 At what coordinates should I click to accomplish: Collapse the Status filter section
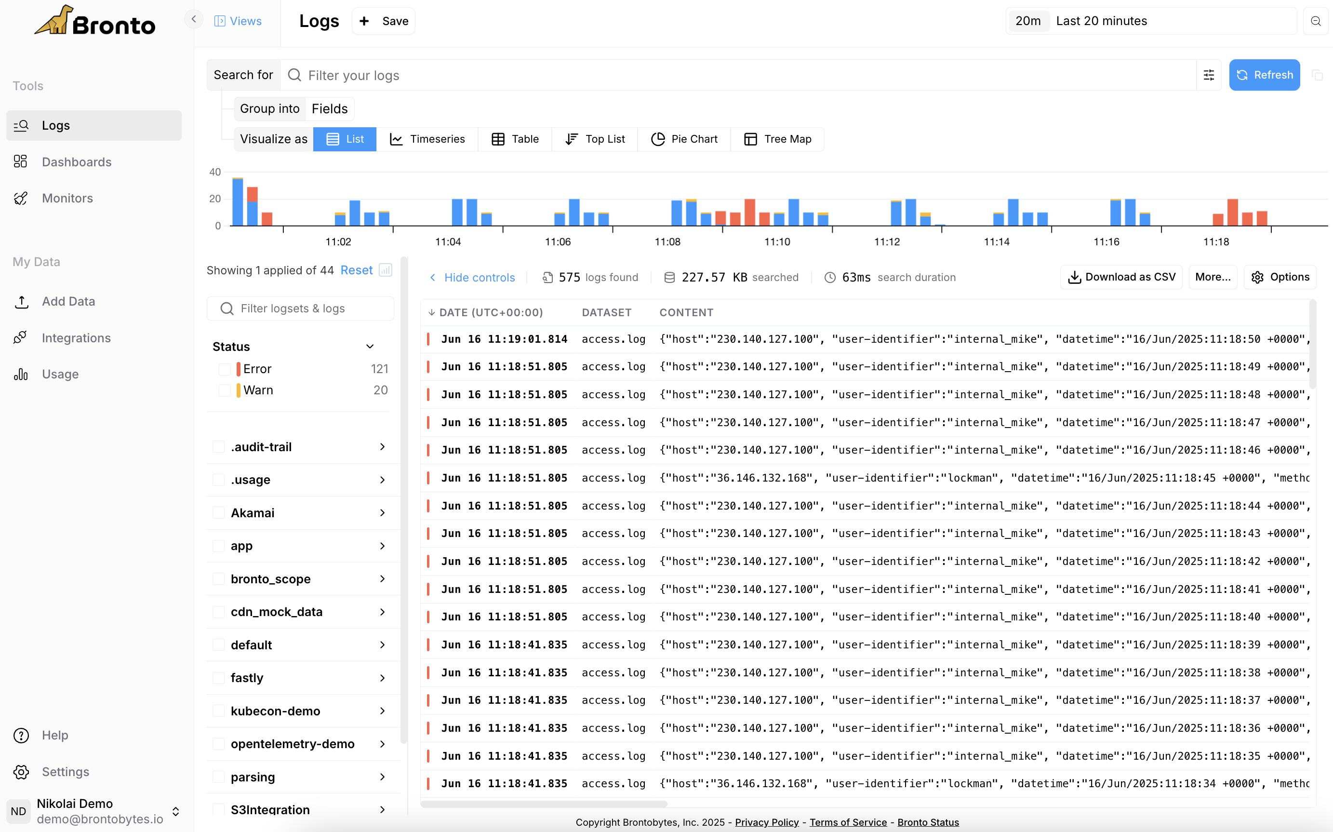click(369, 346)
